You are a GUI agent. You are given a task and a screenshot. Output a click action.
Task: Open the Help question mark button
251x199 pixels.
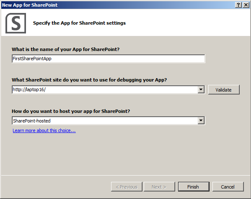point(238,5)
